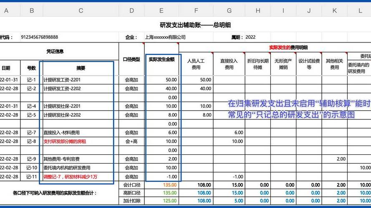This screenshot has width=371, height=208.
Task: Select voucher number 记-4
Action: coord(31,106)
